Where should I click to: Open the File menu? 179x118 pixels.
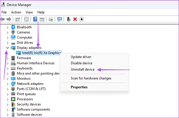click(x=4, y=12)
